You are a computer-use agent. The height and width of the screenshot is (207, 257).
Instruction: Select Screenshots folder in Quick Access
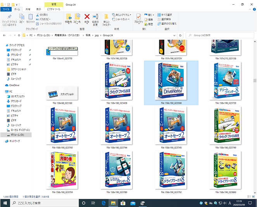(16, 69)
